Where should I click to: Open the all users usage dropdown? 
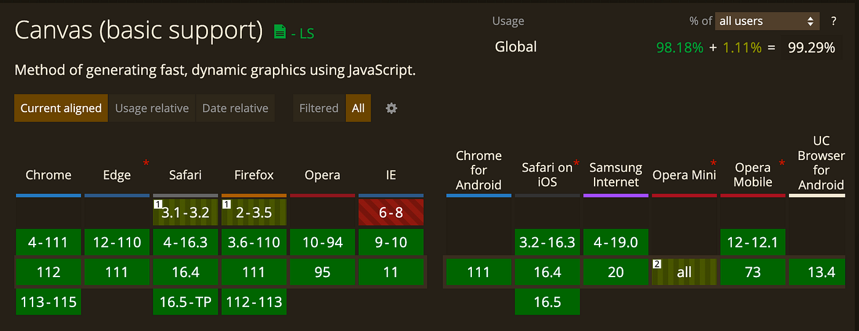point(767,21)
